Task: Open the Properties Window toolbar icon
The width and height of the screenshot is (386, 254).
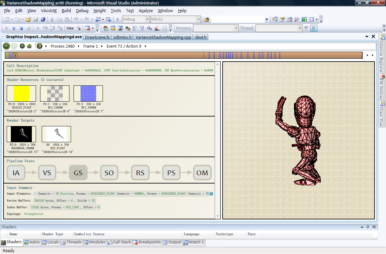Action: coord(282,19)
